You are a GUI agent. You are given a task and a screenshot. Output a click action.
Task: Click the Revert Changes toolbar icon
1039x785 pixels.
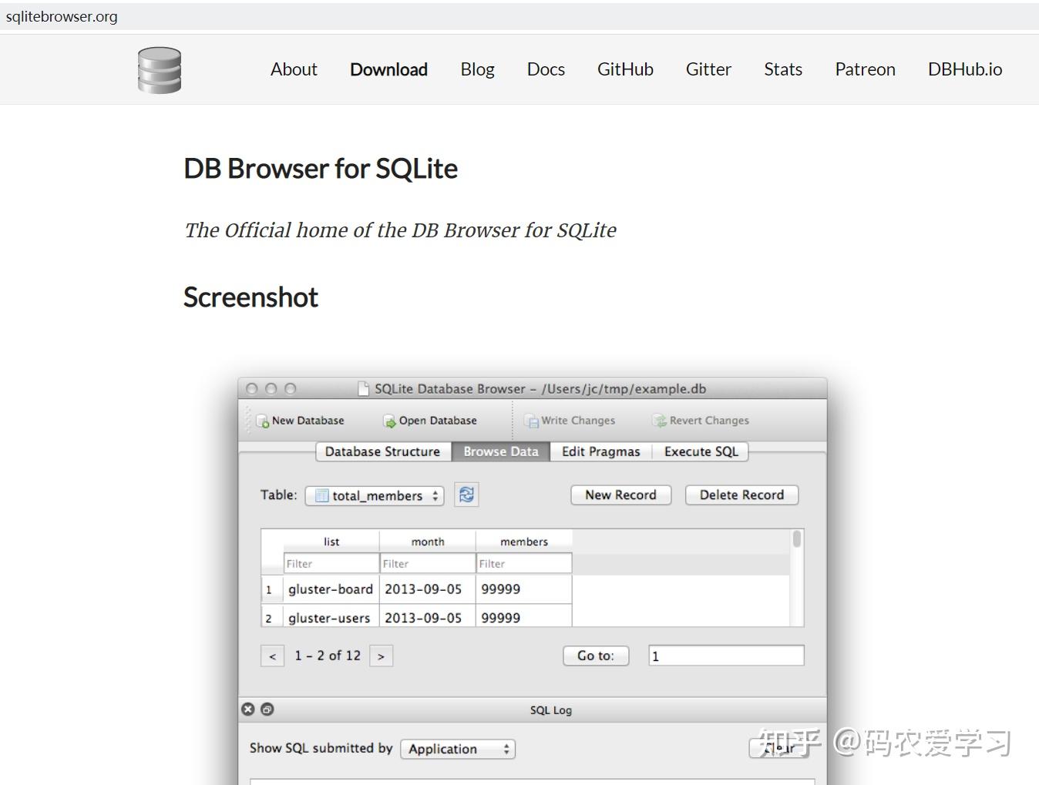click(659, 420)
